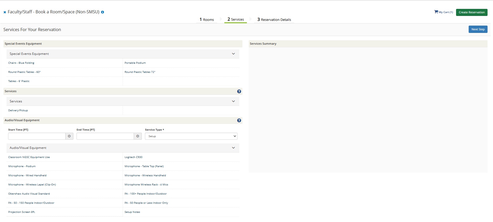Open the Start Time clock picker
The image size is (493, 222).
(x=69, y=136)
